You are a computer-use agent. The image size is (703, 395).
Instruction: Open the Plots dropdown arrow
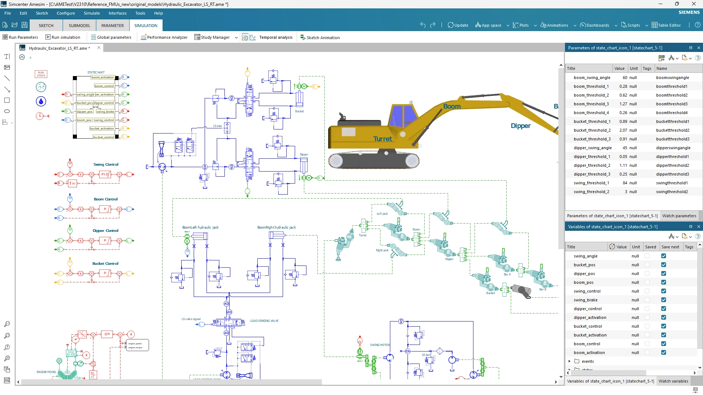535,26
